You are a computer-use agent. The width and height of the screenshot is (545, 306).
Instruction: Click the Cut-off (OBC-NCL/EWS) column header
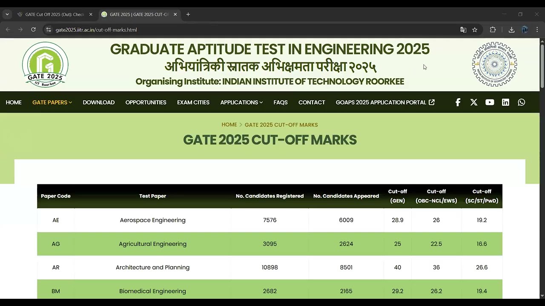436,196
